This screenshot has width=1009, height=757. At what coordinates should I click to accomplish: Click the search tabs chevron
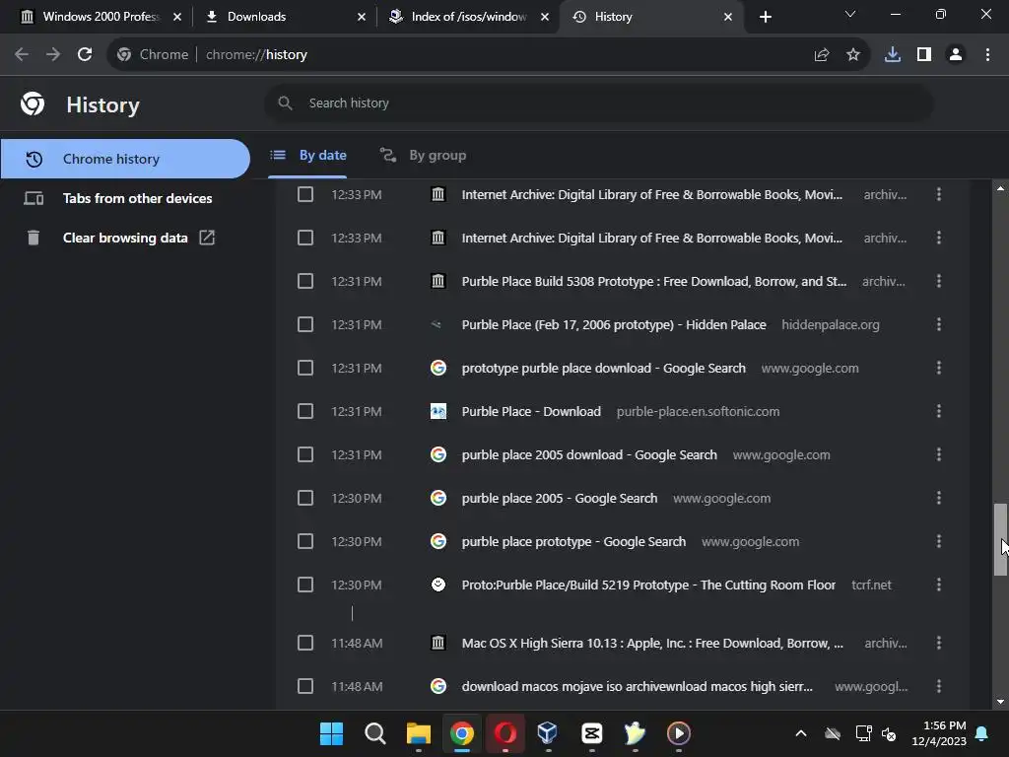pos(850,14)
